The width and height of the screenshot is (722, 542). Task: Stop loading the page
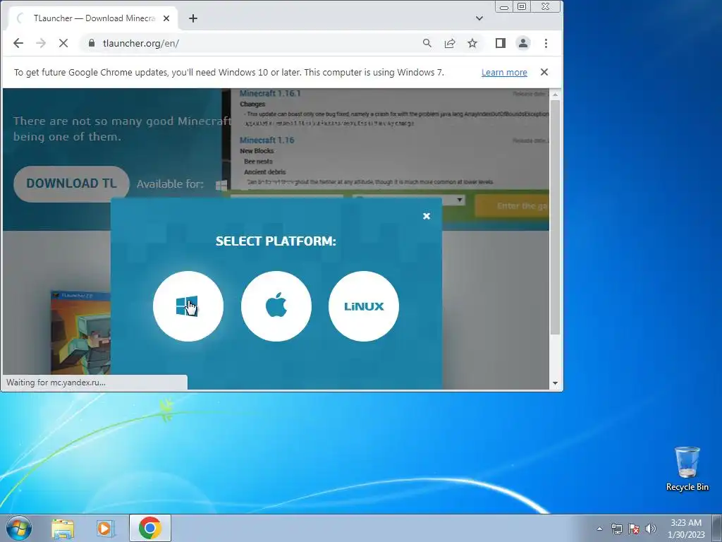click(63, 43)
